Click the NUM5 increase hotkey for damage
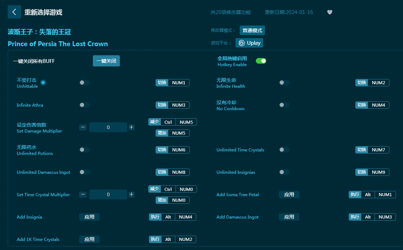 click(172, 133)
